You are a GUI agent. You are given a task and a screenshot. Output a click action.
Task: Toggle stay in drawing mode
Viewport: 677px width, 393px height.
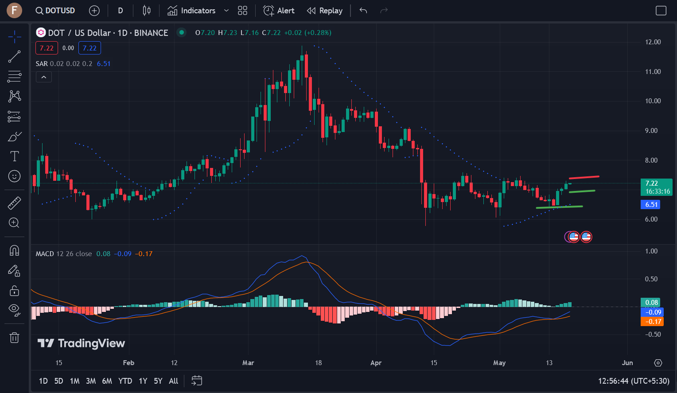point(14,271)
